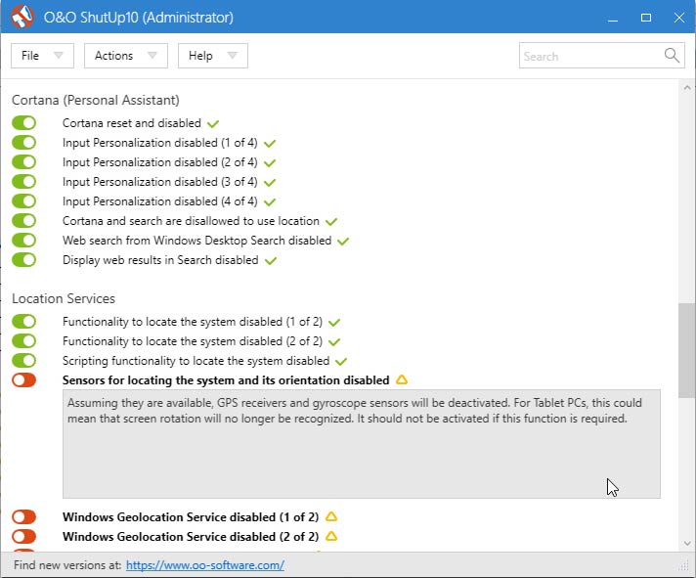Open the oo-software.com link
Viewport: 696px width, 578px height.
205,565
